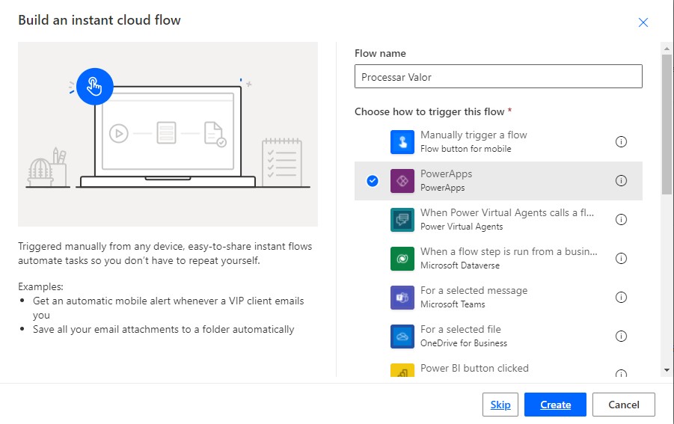The width and height of the screenshot is (674, 424).
Task: Show info for Manually trigger a flow
Action: 621,142
